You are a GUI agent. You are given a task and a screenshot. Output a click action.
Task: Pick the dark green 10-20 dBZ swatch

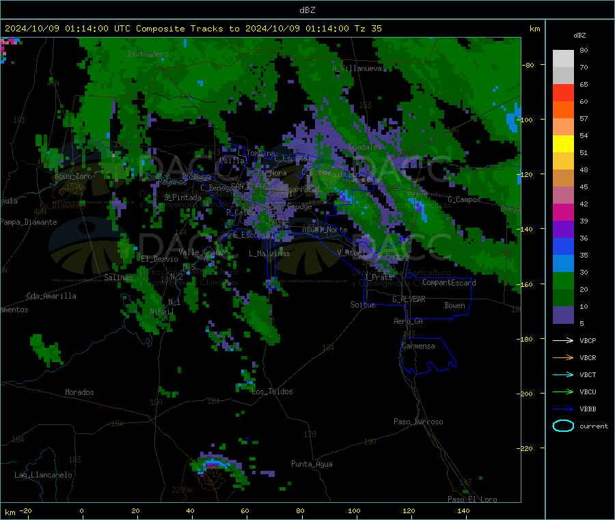click(563, 298)
